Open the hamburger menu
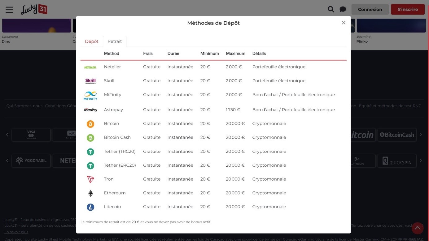Image resolution: width=429 pixels, height=241 pixels. (9, 10)
